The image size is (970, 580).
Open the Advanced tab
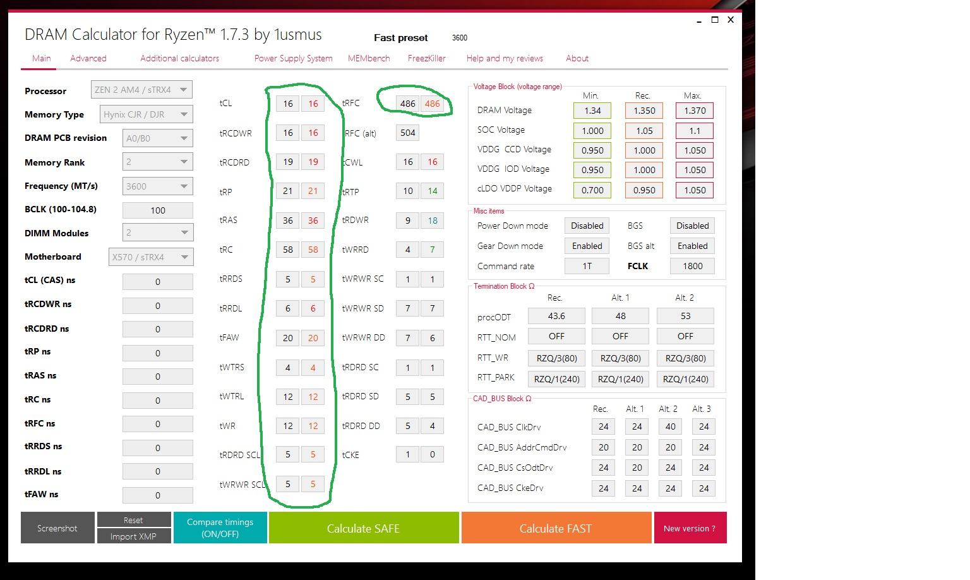88,58
